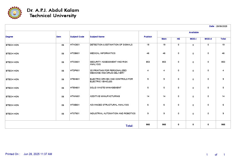This screenshot has height=167, width=237.
Task: Select subject code HTCS601
Action: [75, 62]
